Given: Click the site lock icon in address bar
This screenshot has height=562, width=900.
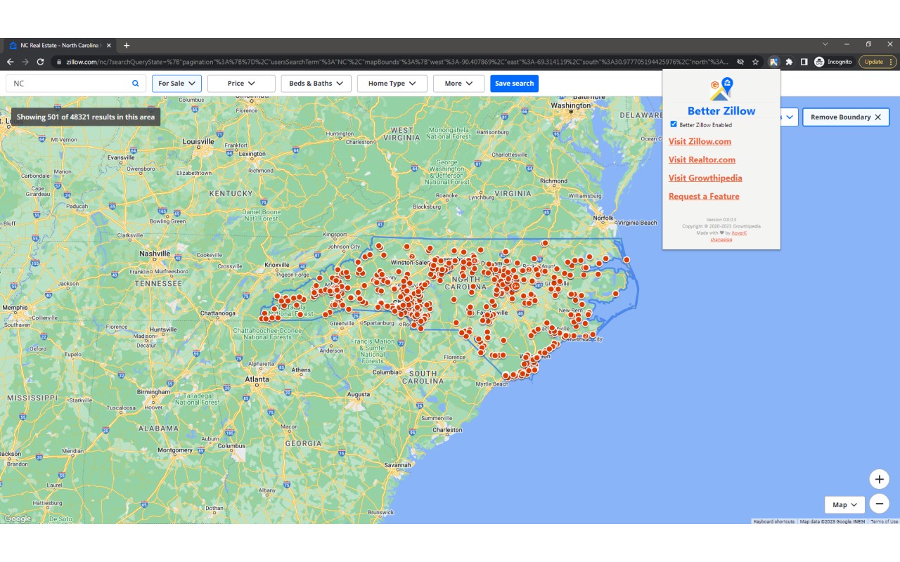Looking at the screenshot, I should click(x=60, y=62).
